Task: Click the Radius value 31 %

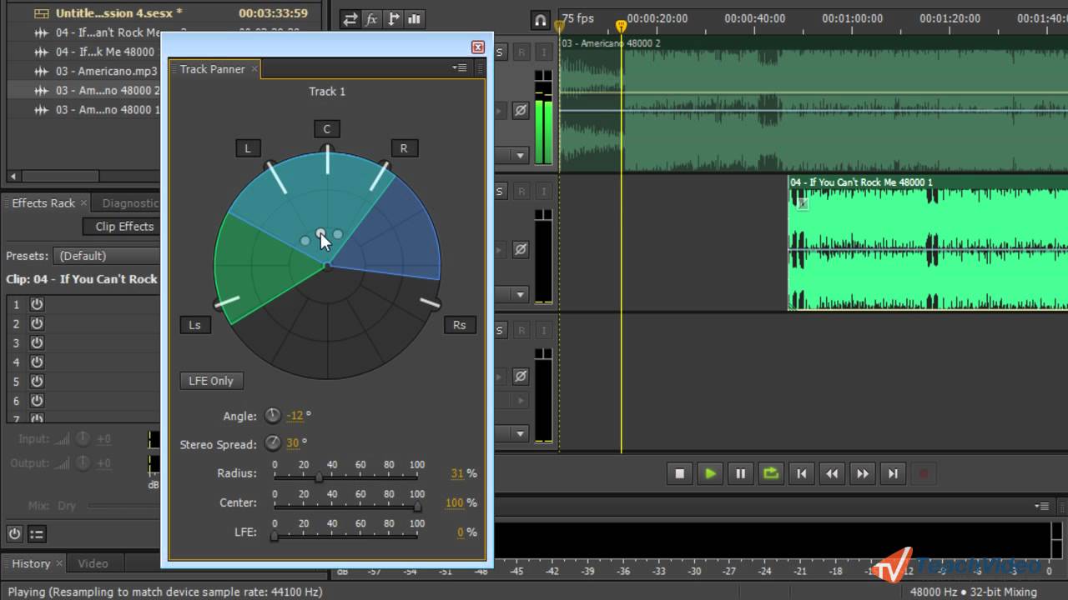Action: 457,473
